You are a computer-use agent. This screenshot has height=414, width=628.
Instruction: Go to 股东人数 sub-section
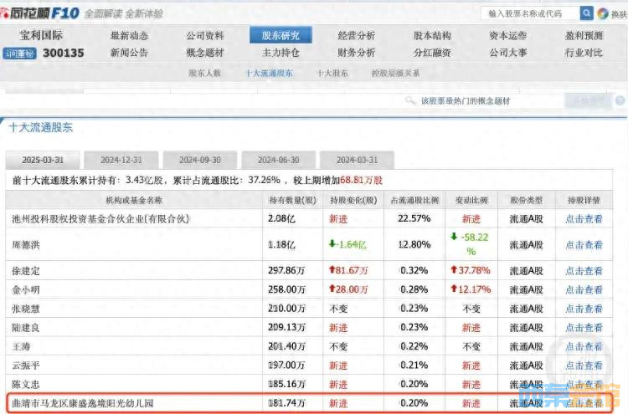(x=204, y=74)
